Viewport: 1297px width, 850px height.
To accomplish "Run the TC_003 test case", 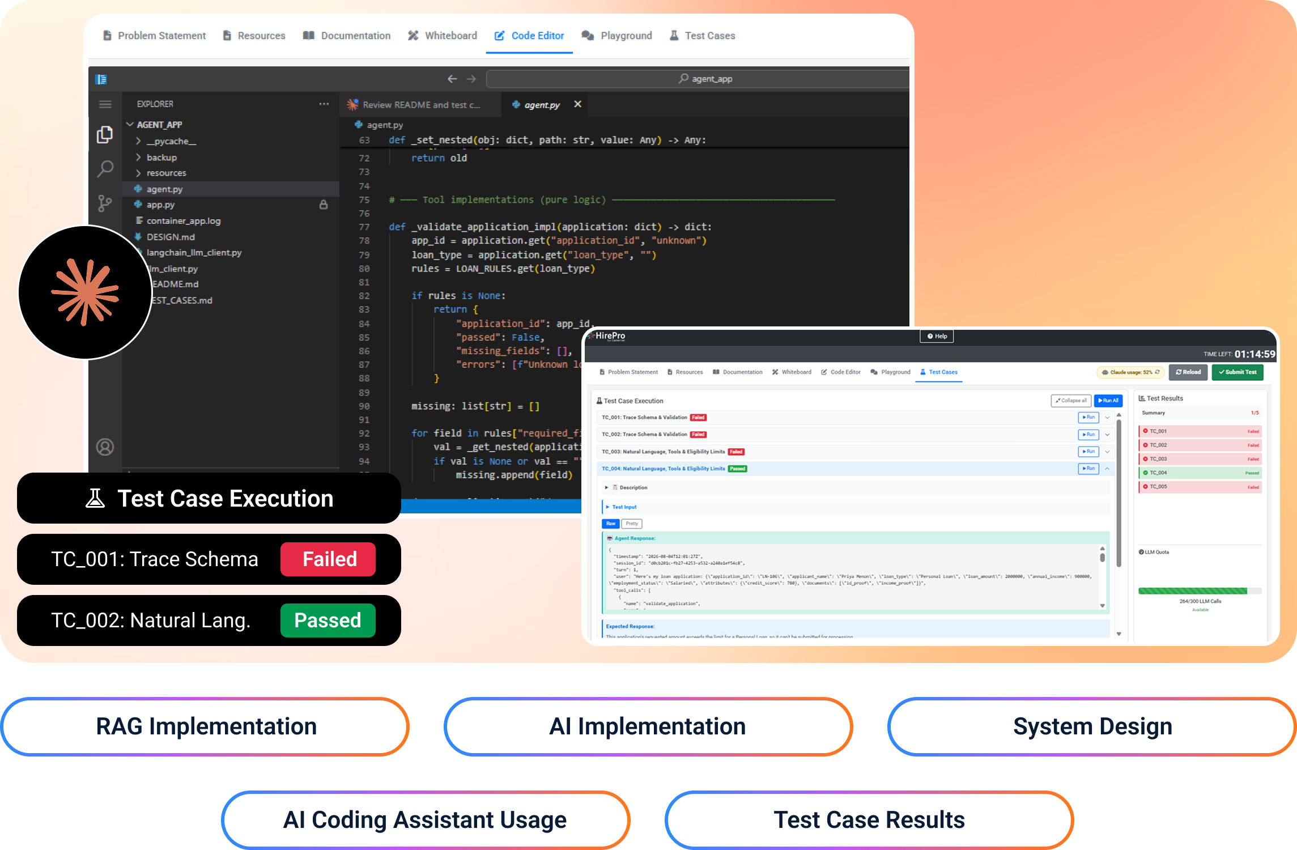I will [x=1088, y=452].
